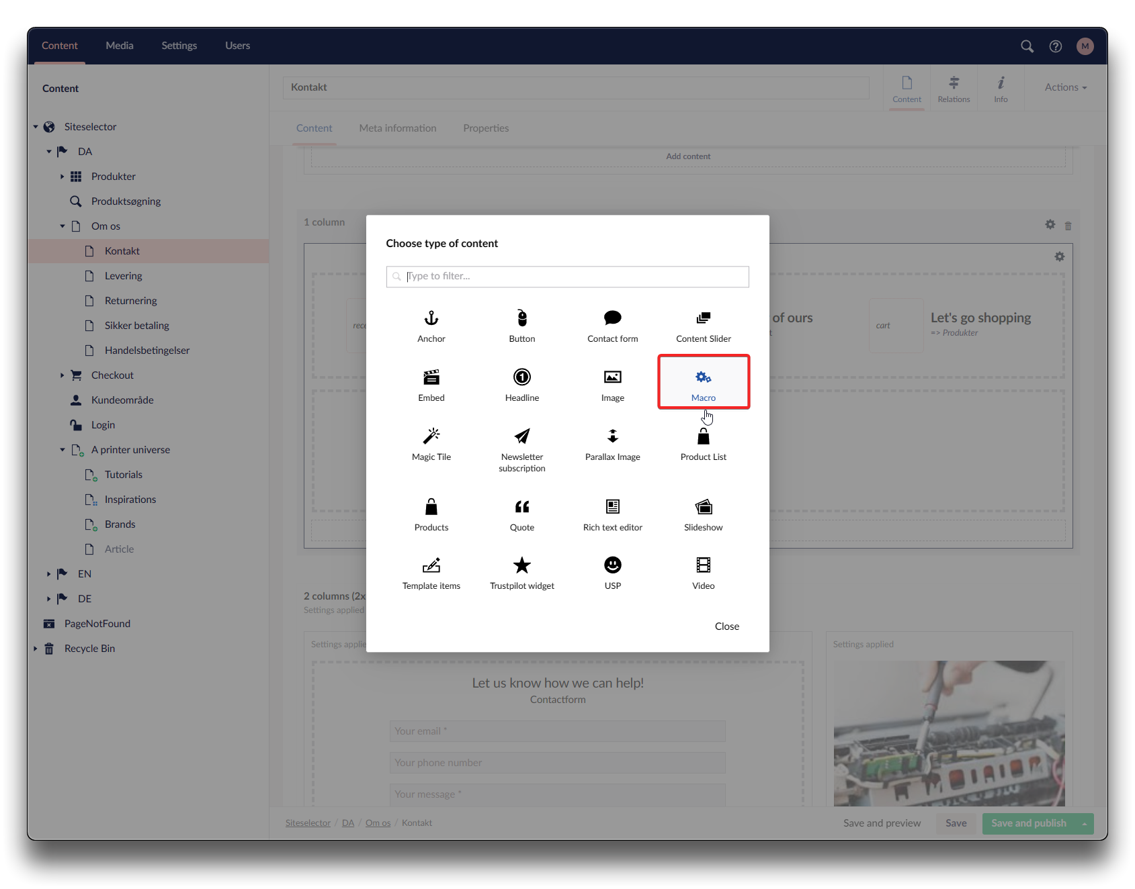1135x889 pixels.
Task: Choose the Magic Tile content type
Action: (431, 444)
